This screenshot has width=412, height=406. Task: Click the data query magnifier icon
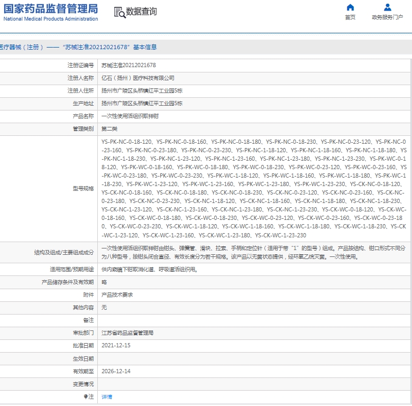point(120,12)
